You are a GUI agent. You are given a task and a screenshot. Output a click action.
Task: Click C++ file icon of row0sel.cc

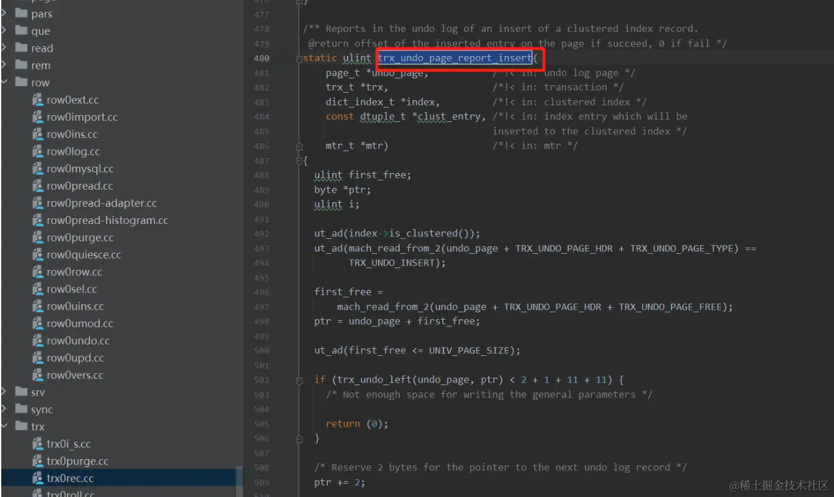point(37,289)
